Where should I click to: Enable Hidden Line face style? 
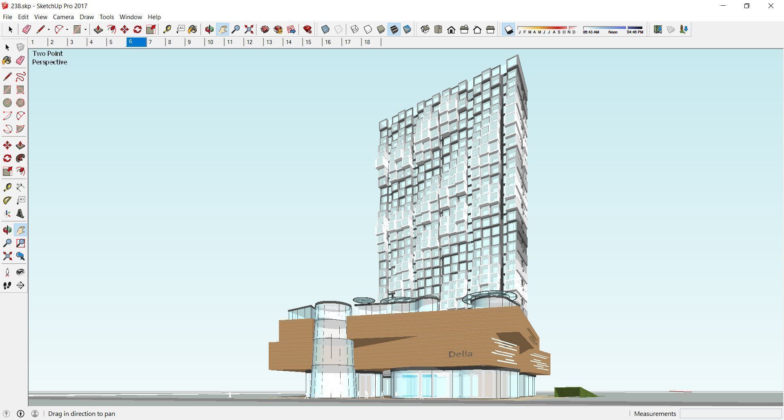point(368,29)
